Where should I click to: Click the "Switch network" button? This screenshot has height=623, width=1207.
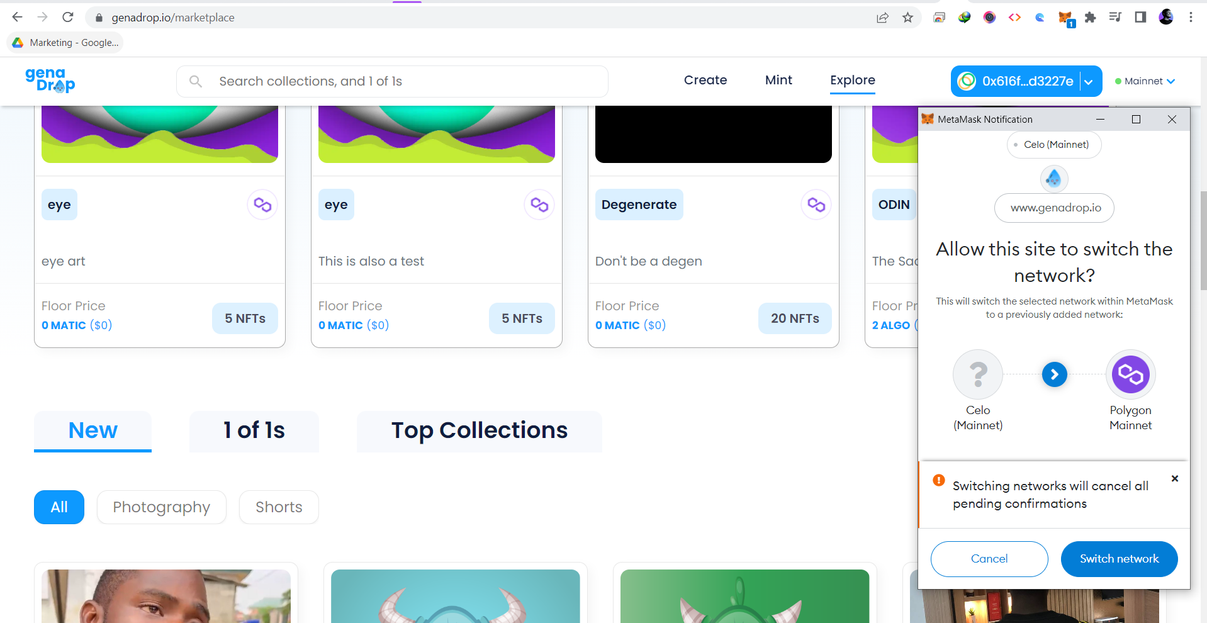(1119, 559)
